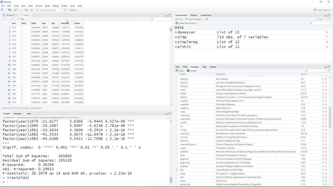Switch to the Connections tab

tap(206, 15)
